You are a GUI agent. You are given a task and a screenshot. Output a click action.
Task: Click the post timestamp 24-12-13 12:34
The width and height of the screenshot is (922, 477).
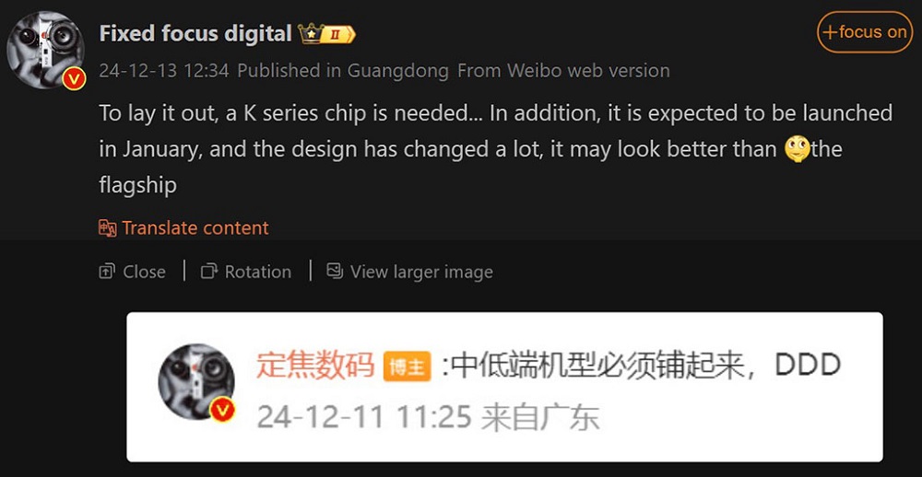pyautogui.click(x=164, y=71)
